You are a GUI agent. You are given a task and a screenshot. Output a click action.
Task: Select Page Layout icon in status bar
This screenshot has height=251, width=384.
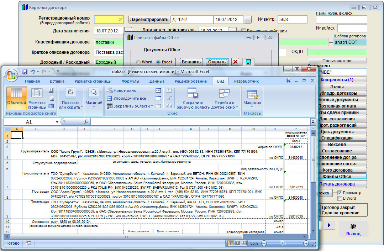pyautogui.click(x=237, y=243)
